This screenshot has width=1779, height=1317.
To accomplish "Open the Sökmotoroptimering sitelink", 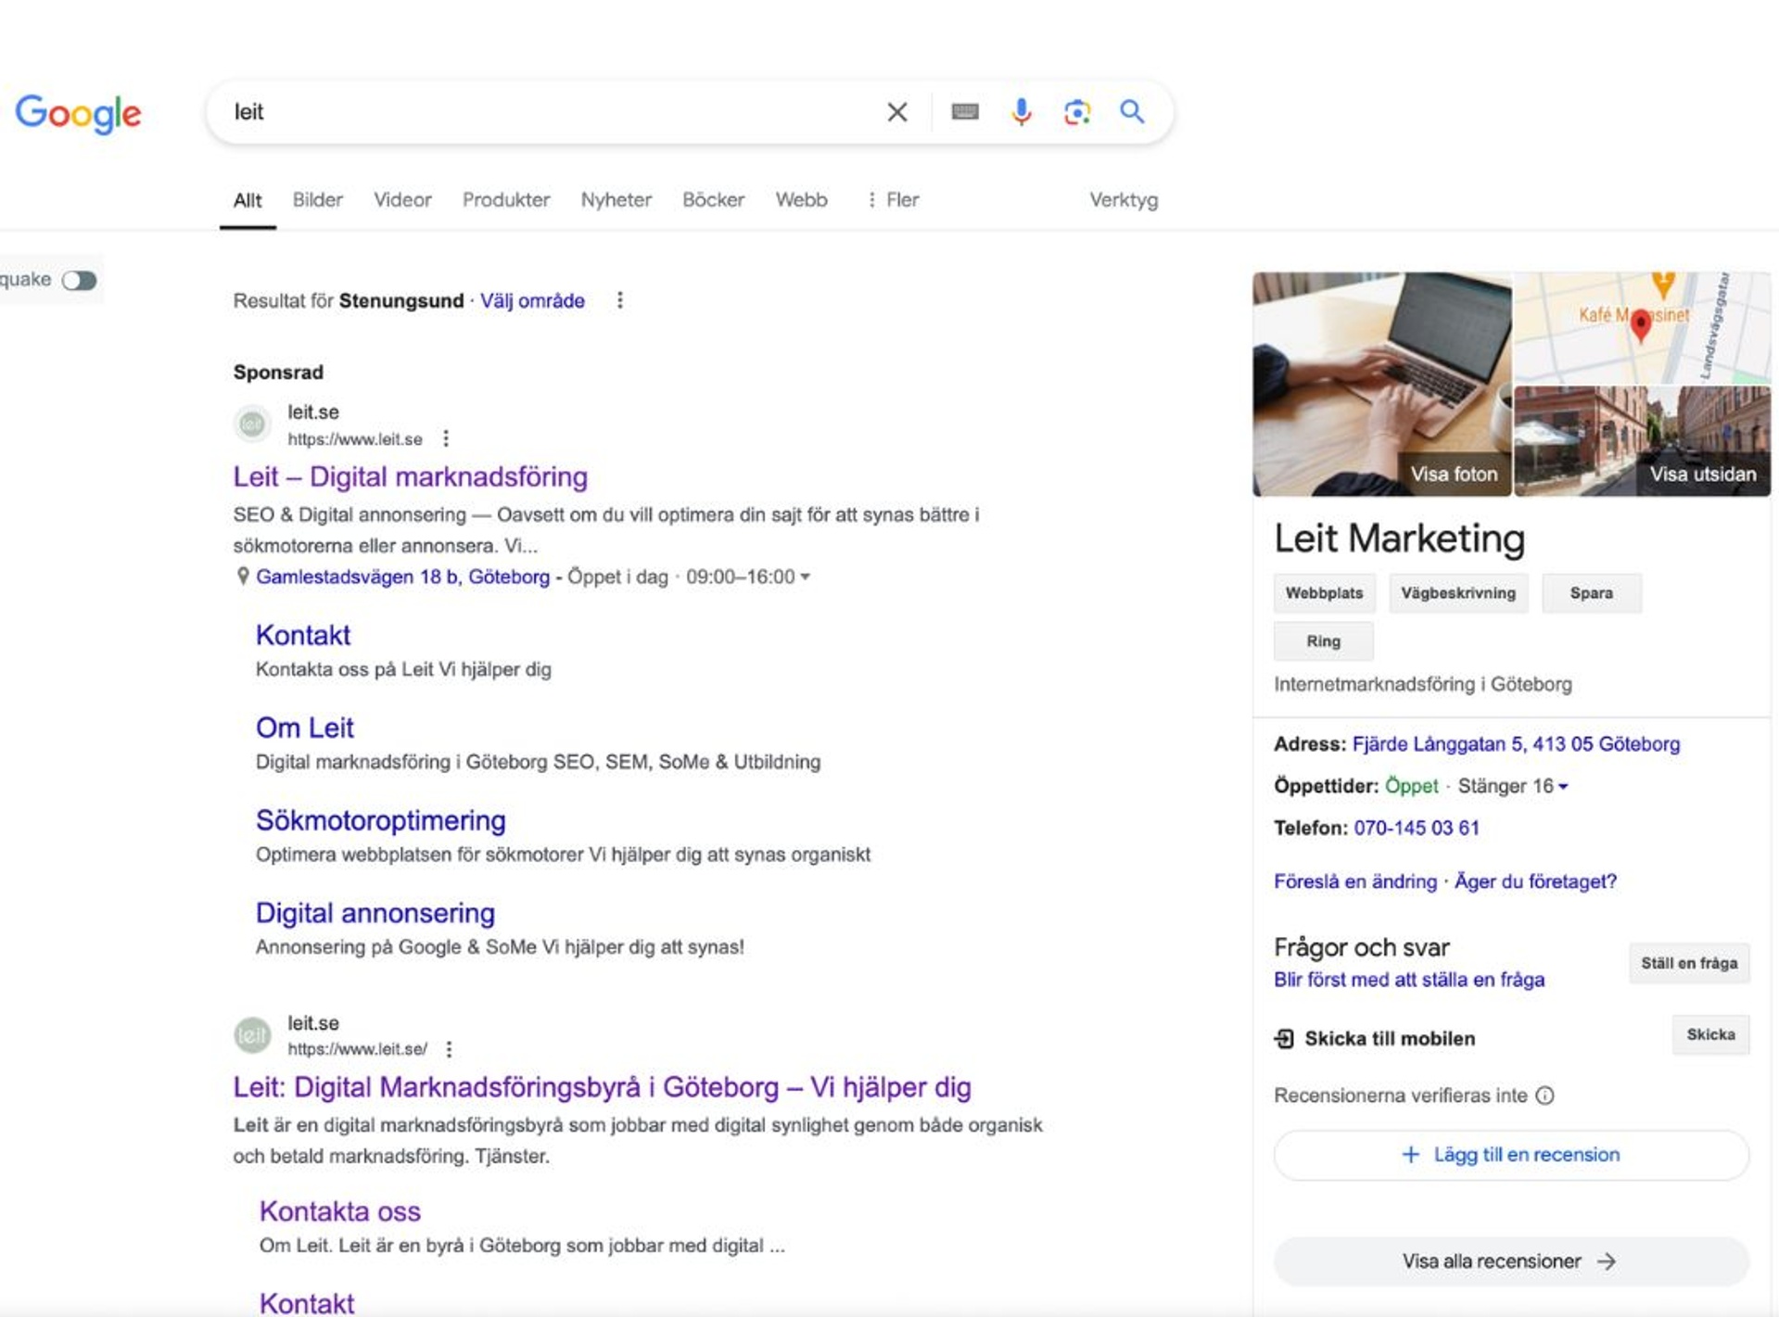I will 381,820.
